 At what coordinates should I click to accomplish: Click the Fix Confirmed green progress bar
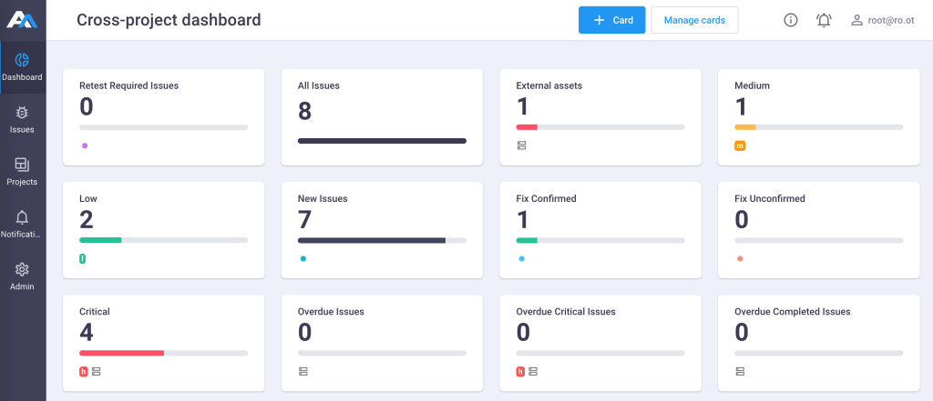[527, 240]
